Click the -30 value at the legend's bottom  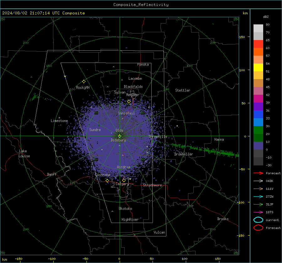(269, 165)
